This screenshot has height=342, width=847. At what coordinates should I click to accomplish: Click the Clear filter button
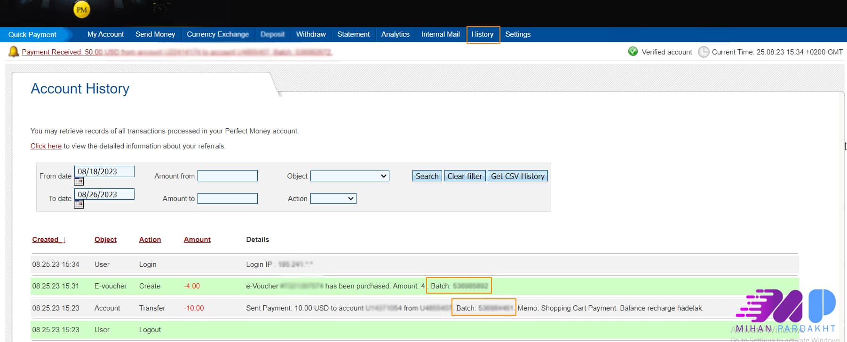click(465, 176)
